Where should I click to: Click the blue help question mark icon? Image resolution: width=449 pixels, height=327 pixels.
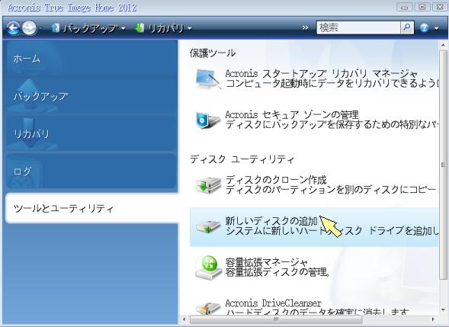pyautogui.click(x=425, y=27)
